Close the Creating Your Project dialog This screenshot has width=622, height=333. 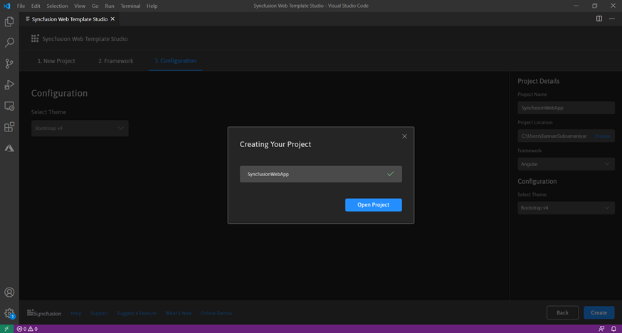tap(404, 136)
